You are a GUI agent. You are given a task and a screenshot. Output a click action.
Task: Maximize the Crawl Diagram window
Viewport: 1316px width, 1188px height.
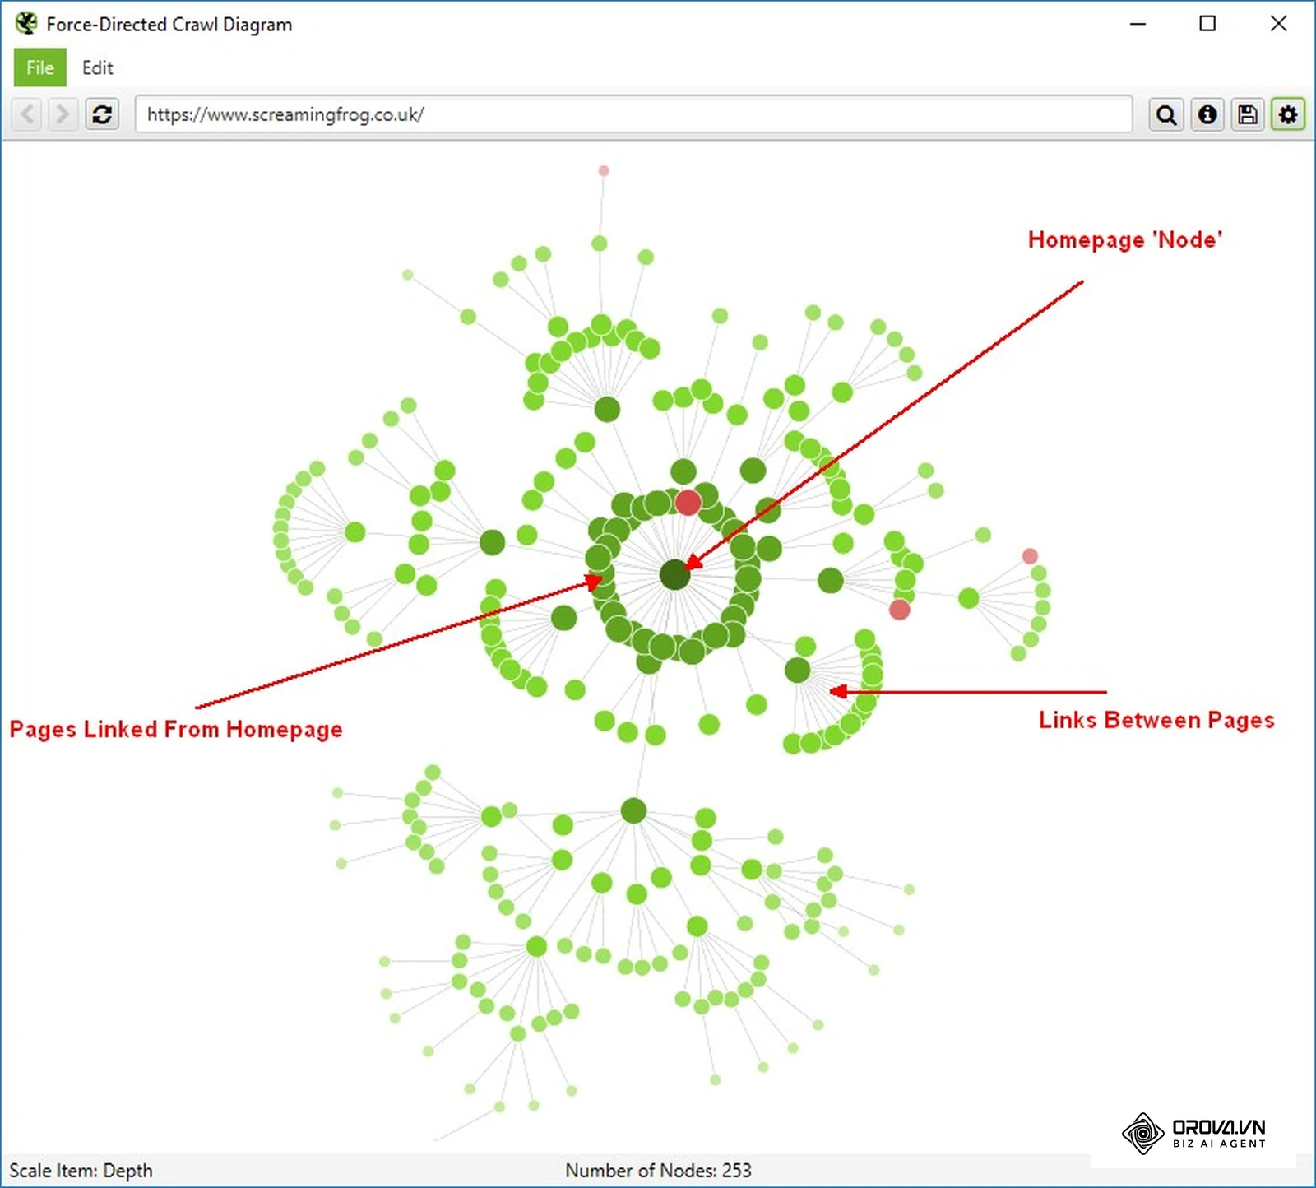1207,24
